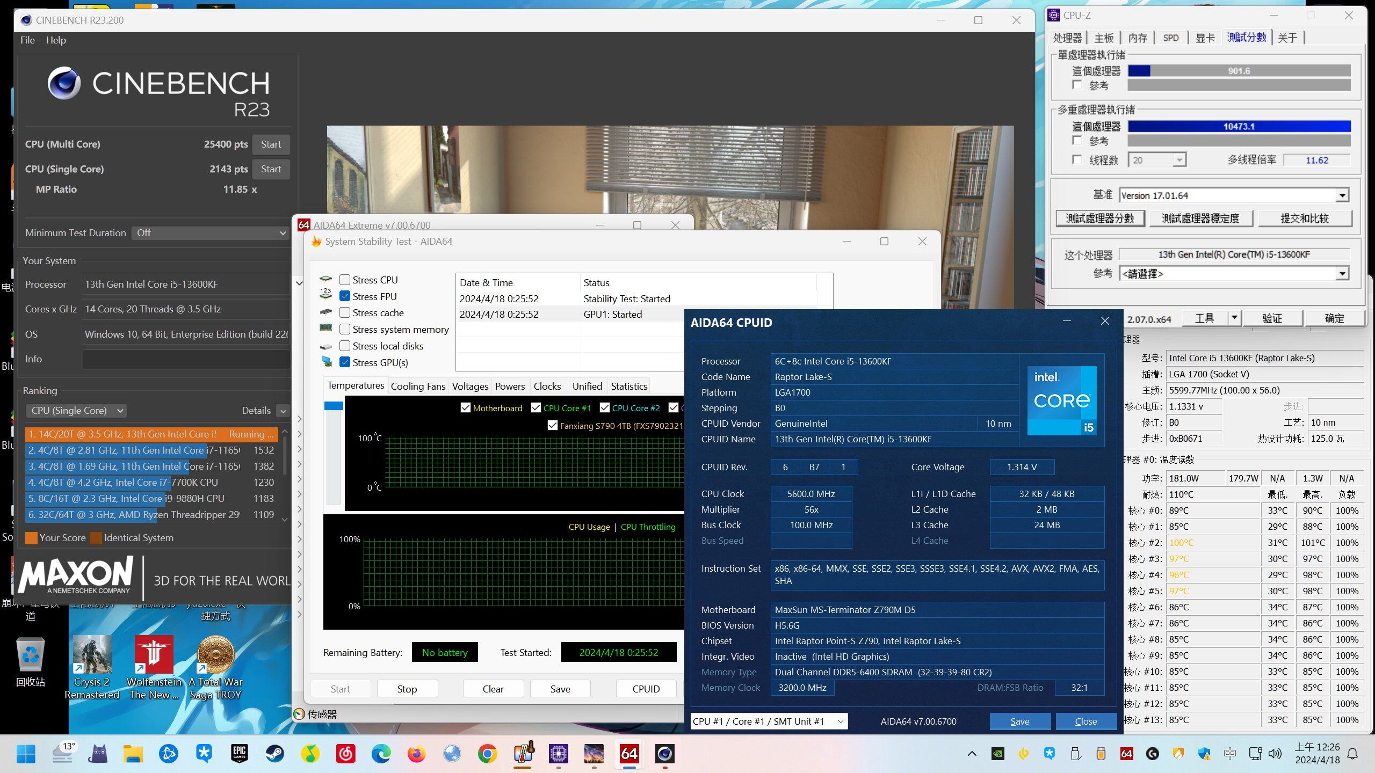Open the notification bell icon

coord(1353,754)
